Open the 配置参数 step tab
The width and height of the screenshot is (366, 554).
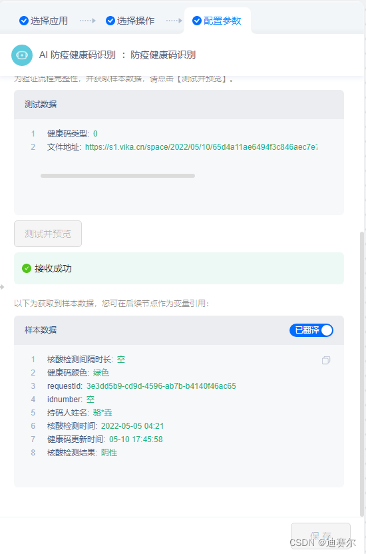point(217,21)
